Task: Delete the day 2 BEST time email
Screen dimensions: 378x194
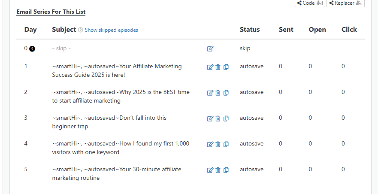Action: pos(218,93)
